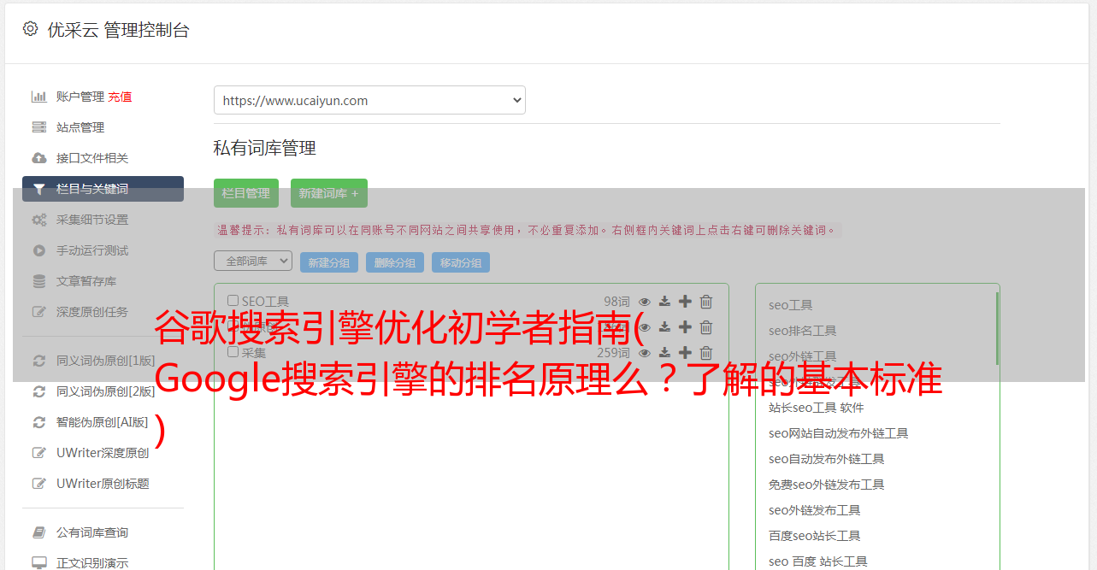Open 账户管理 via its bar chart icon
The image size is (1097, 570).
(39, 97)
